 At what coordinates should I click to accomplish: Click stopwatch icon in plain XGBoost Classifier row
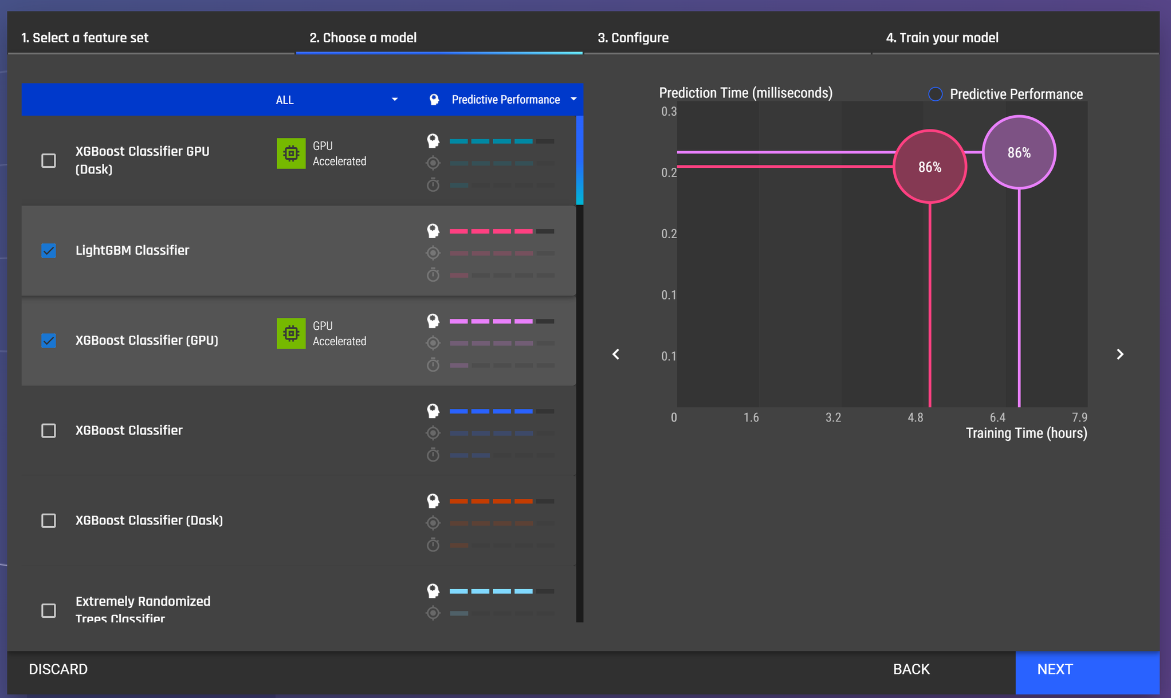point(433,455)
